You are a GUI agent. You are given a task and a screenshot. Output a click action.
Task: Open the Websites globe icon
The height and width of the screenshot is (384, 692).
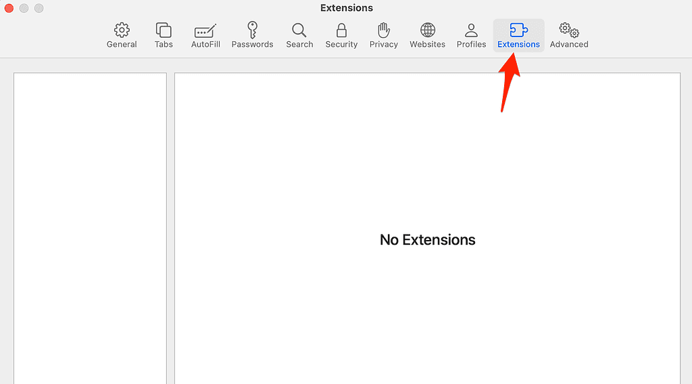[428, 30]
